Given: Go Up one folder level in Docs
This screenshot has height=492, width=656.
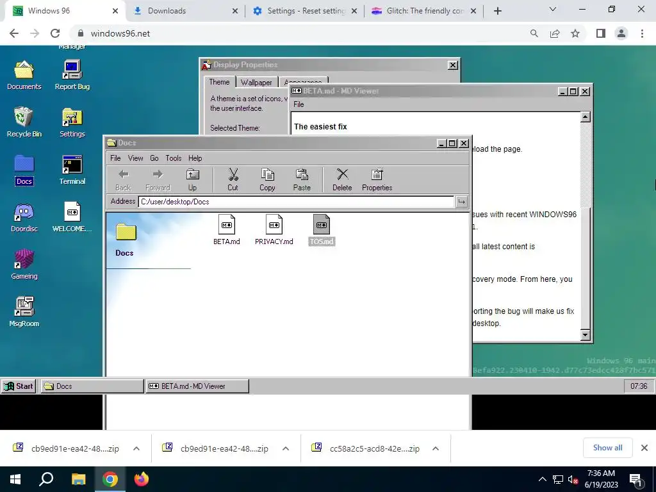Looking at the screenshot, I should click(192, 180).
